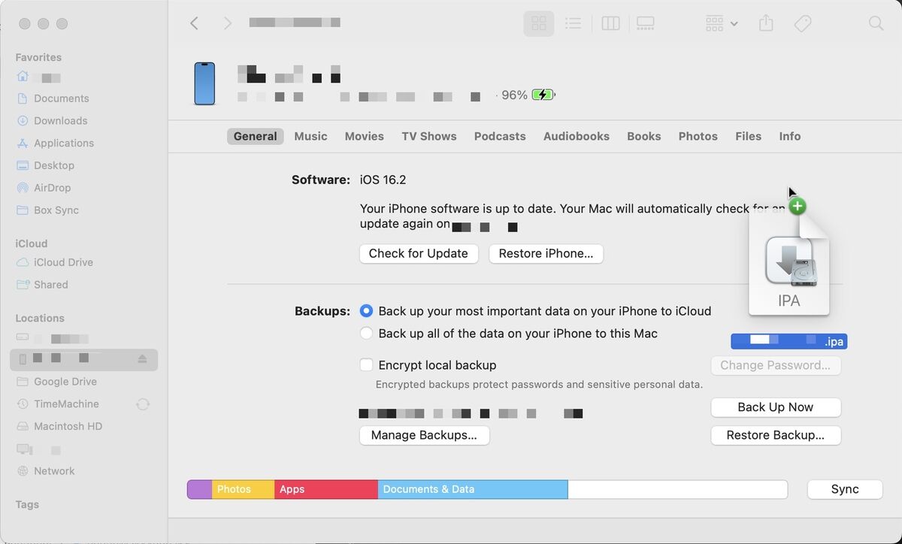Click the purple storage bar segment

point(199,489)
